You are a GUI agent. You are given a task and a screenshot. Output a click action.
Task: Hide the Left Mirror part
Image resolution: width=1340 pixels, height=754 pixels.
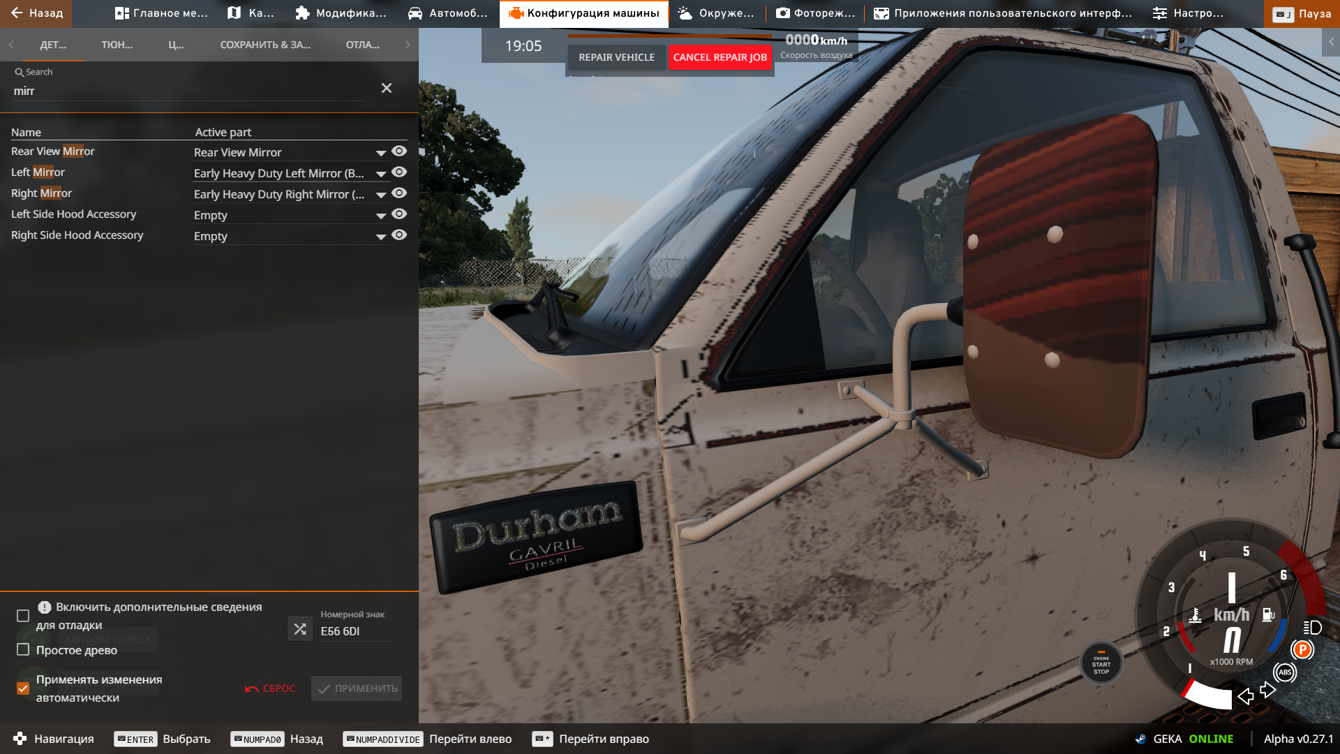[x=399, y=172]
